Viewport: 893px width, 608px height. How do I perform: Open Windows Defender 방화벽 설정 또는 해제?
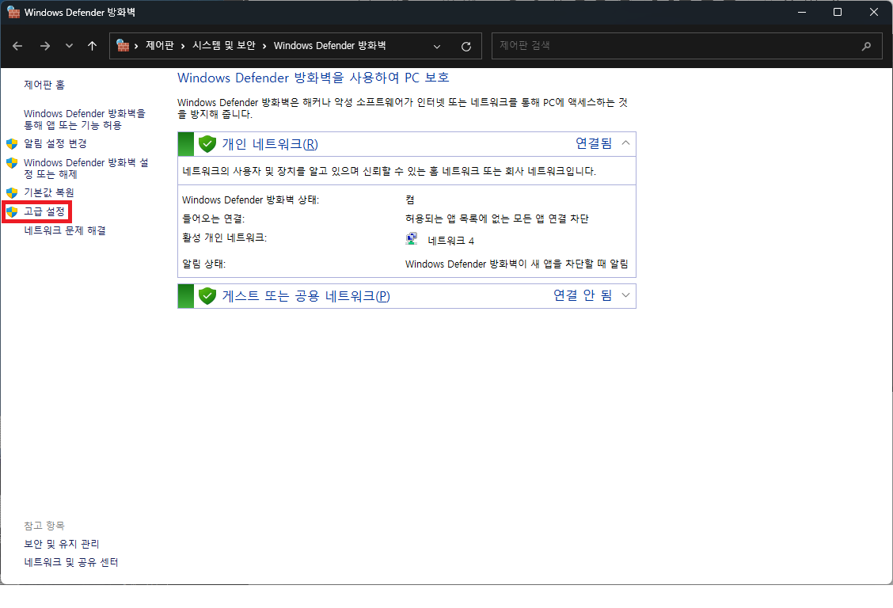tap(86, 168)
